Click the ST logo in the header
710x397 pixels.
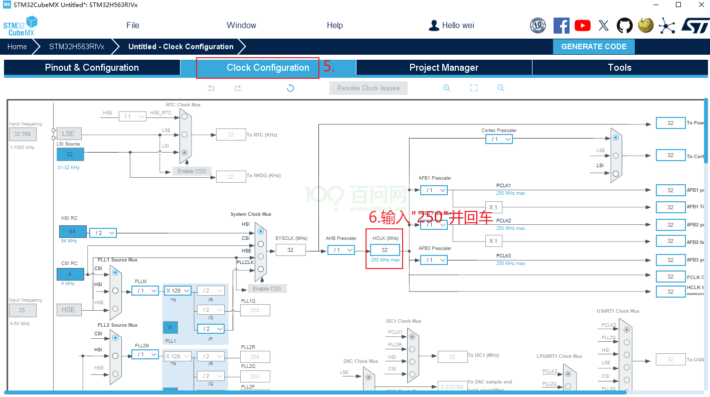click(695, 26)
